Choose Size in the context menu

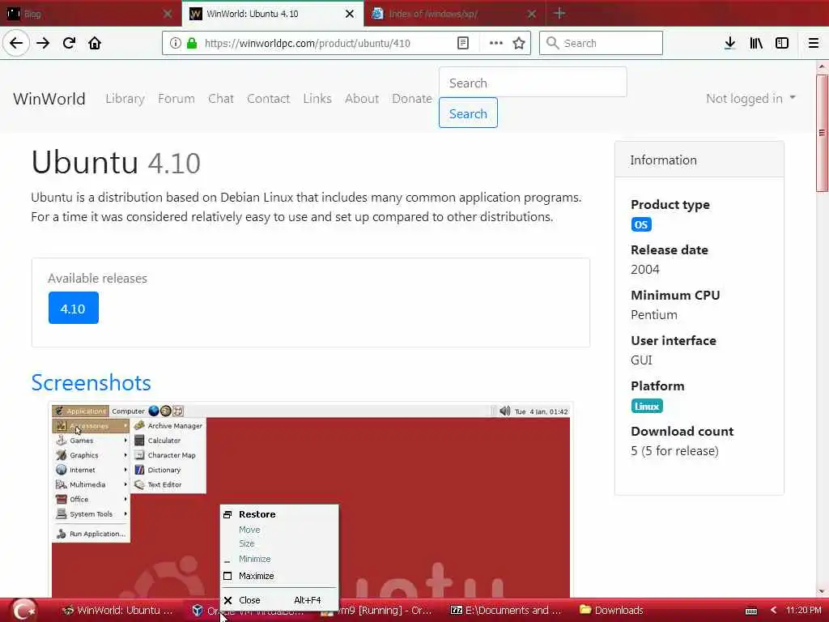coord(279,543)
